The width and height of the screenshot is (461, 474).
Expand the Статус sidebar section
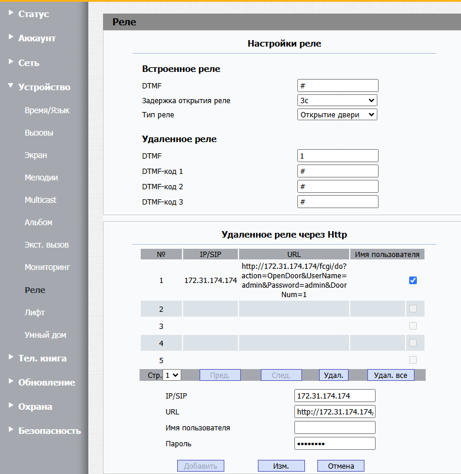click(33, 14)
